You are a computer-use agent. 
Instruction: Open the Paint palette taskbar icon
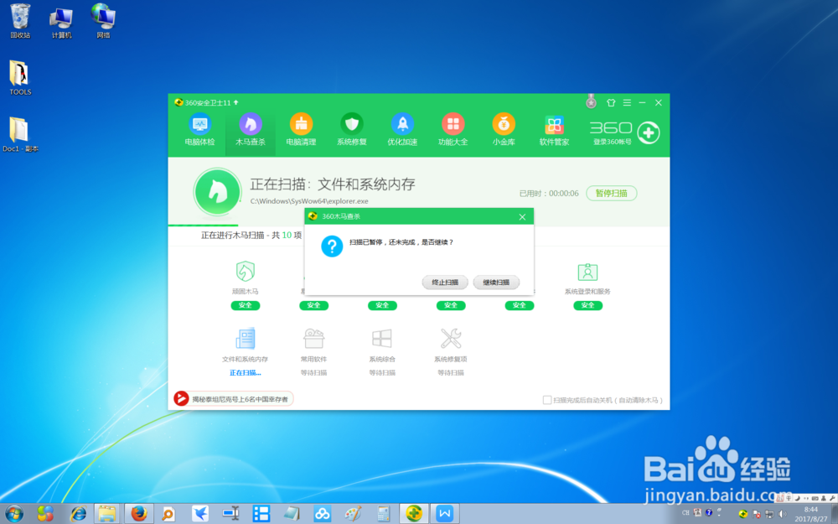353,514
